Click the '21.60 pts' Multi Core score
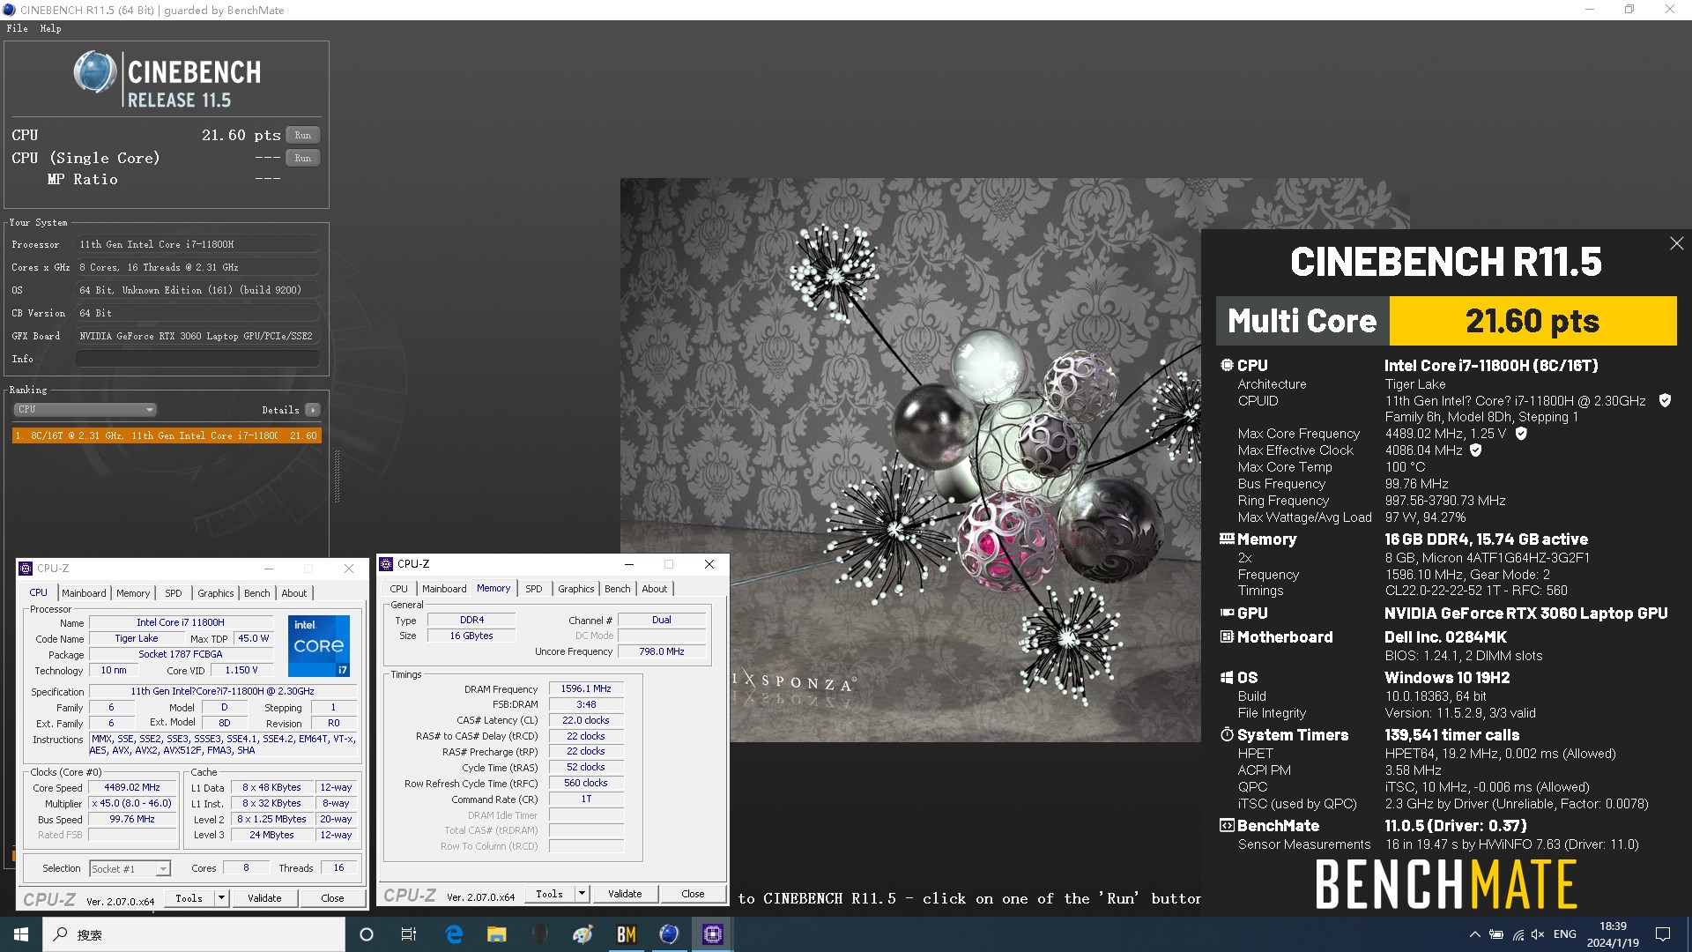 tap(1532, 321)
